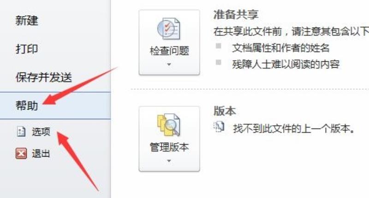
Task: Open the 新建 menu item
Action: tap(27, 20)
